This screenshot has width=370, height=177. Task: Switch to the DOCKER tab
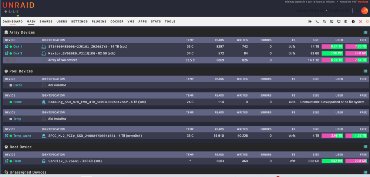tap(117, 21)
